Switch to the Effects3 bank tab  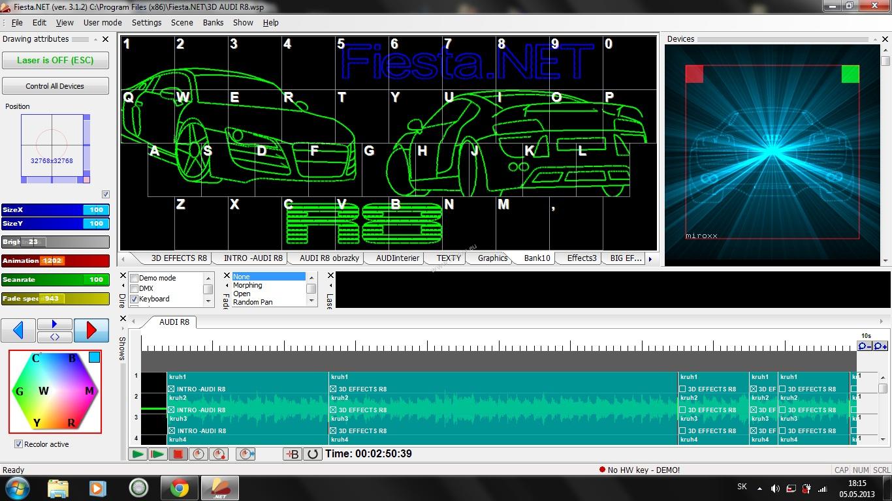pos(582,258)
